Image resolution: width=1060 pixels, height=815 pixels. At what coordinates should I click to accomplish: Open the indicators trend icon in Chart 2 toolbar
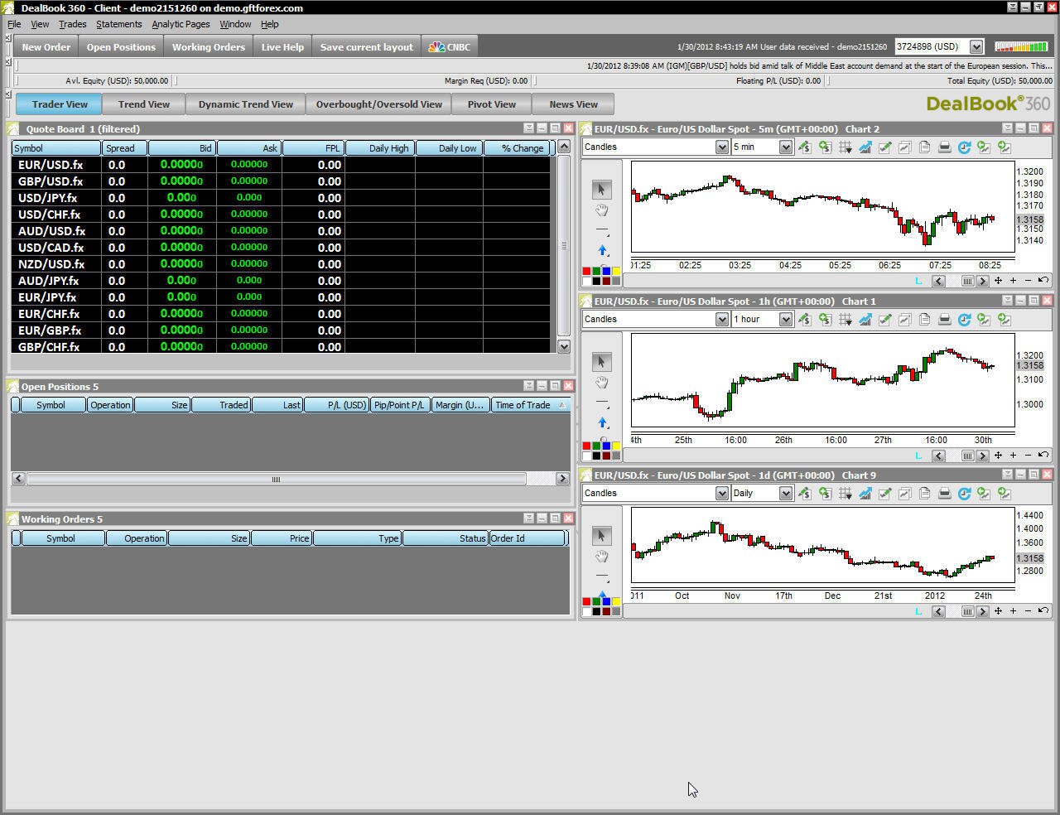click(865, 147)
